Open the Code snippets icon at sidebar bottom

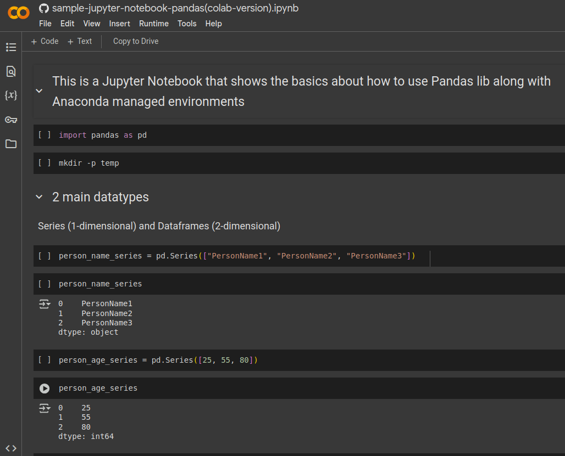pyautogui.click(x=11, y=448)
